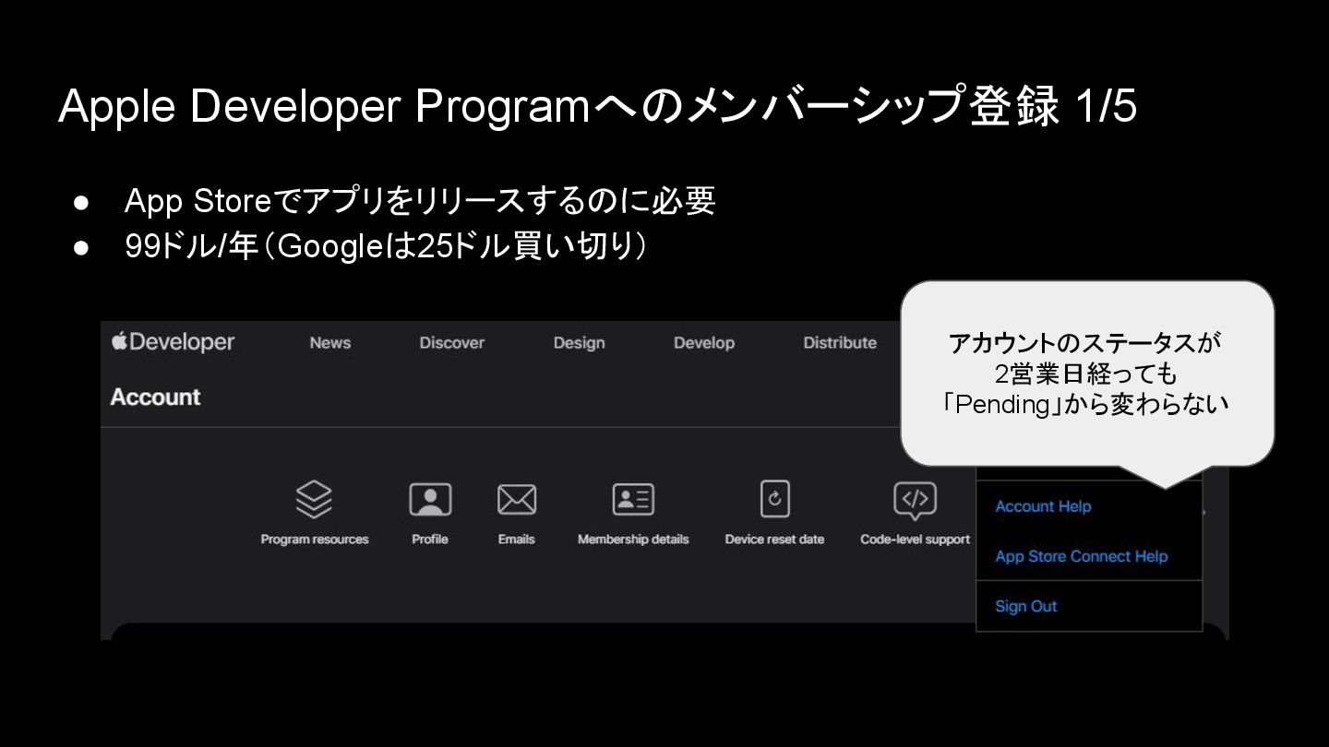Click the App Store Connect Help link

tap(1082, 556)
